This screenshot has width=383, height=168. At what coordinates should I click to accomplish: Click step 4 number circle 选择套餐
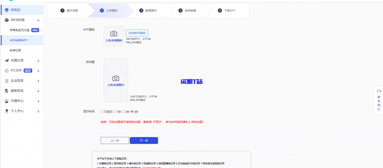[181, 10]
